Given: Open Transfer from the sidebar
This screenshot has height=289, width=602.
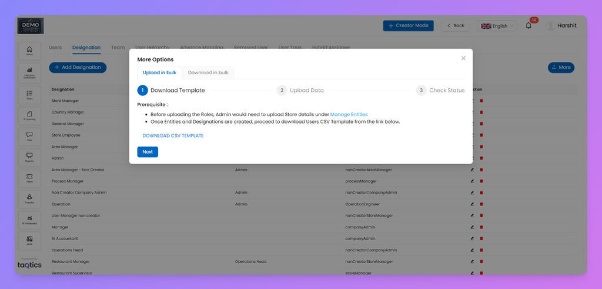Looking at the screenshot, I should point(29,199).
